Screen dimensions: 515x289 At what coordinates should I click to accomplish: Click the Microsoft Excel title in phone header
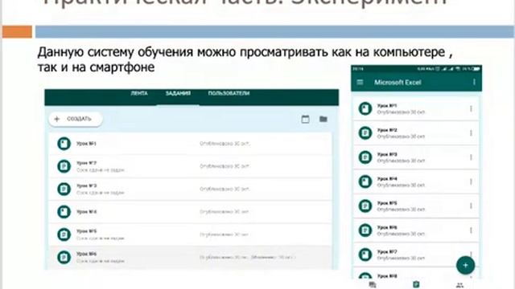coord(398,82)
